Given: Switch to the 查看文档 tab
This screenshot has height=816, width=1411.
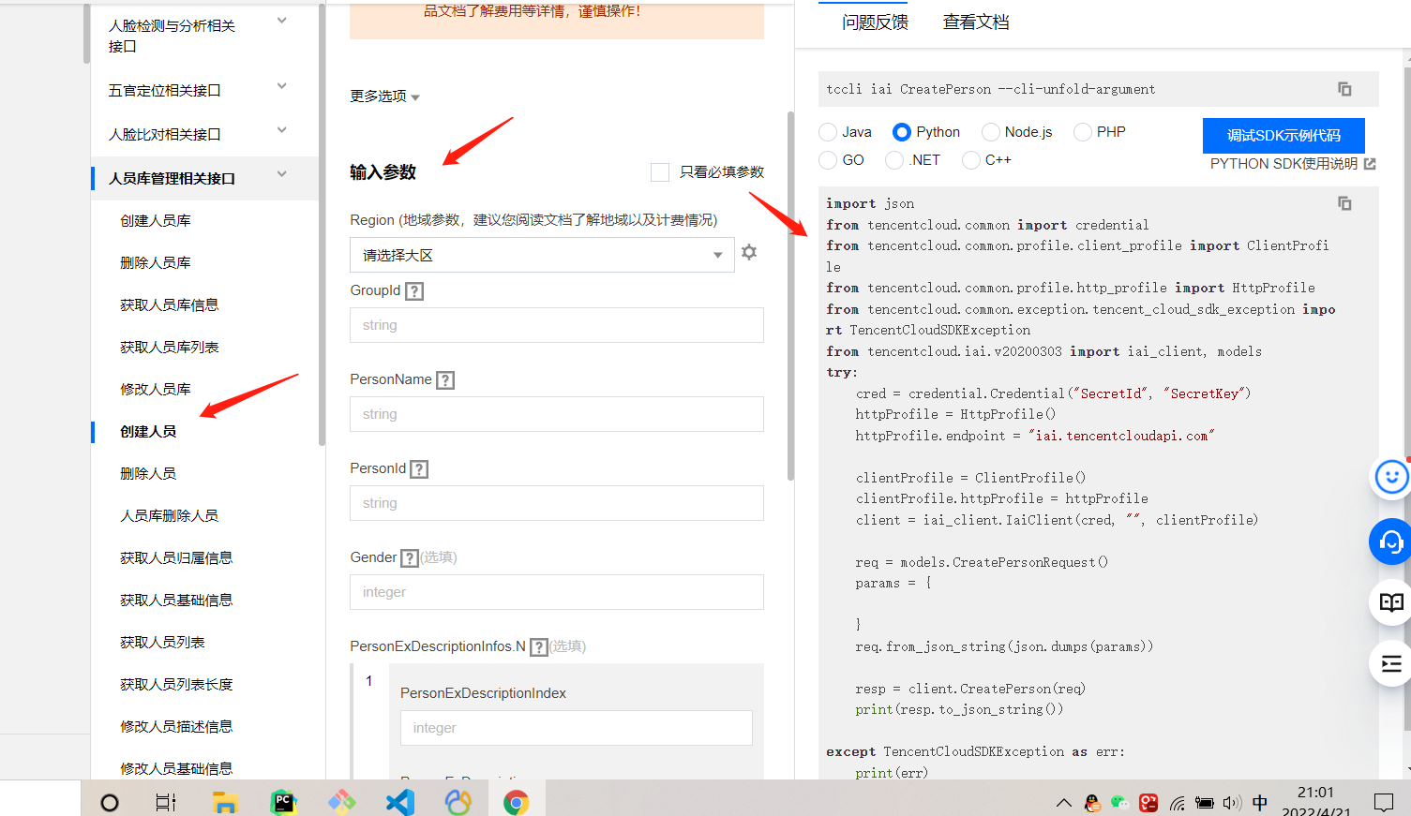Looking at the screenshot, I should (x=975, y=22).
